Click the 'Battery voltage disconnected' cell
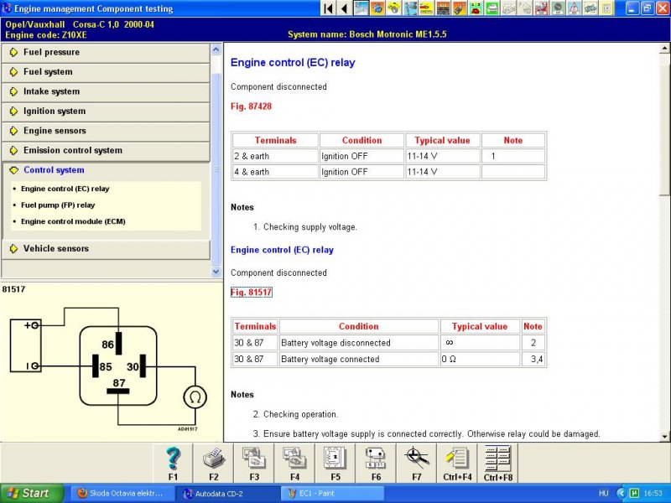Screen dimensions: 671x503 [359, 343]
